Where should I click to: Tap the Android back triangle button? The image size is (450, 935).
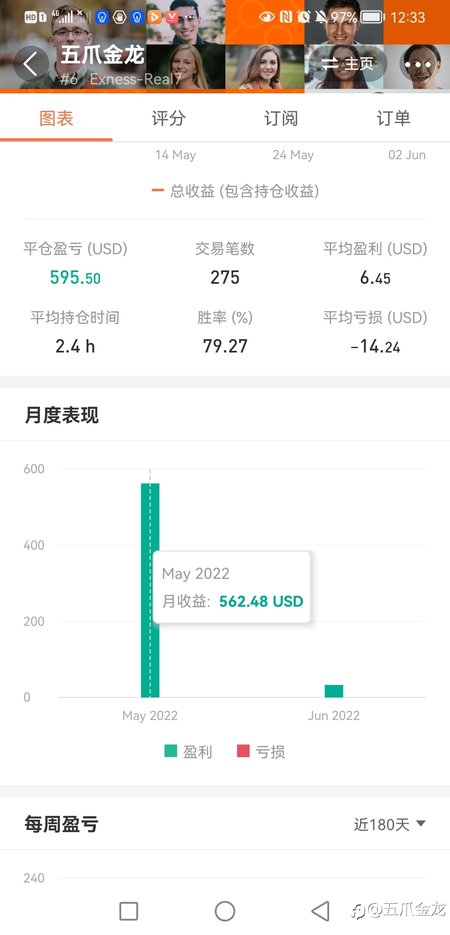321,911
